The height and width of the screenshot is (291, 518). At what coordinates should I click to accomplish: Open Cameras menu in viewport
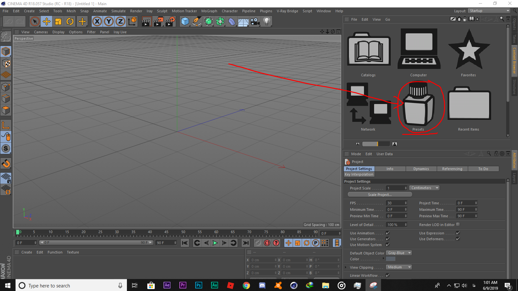(x=41, y=32)
